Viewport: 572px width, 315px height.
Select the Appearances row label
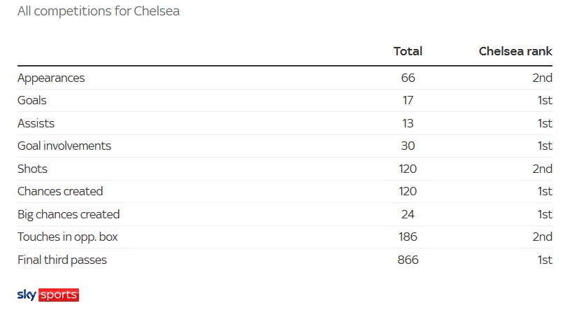(51, 78)
